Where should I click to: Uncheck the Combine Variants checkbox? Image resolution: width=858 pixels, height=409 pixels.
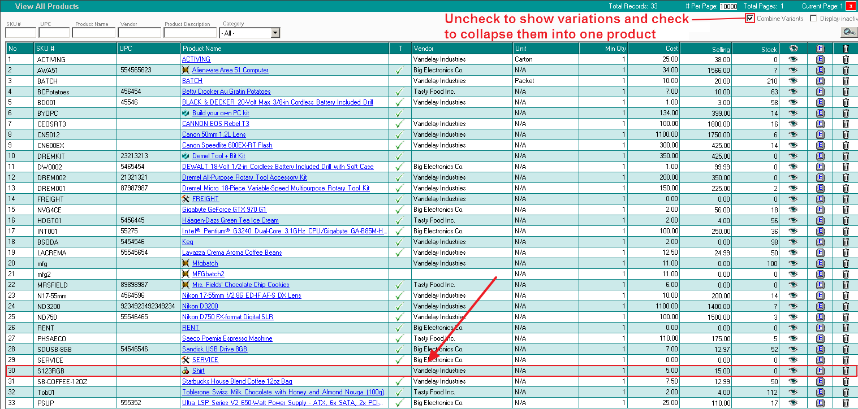[750, 19]
